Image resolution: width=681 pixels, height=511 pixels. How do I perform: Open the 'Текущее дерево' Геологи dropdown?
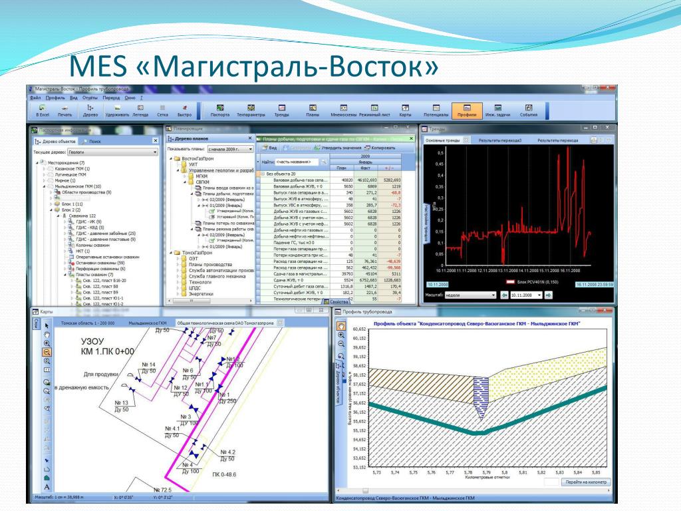click(113, 152)
